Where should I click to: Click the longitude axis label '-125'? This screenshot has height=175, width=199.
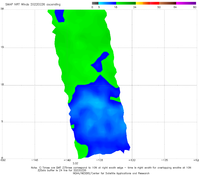click(165, 160)
